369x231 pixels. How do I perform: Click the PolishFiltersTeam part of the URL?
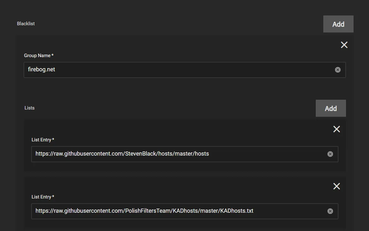point(148,211)
